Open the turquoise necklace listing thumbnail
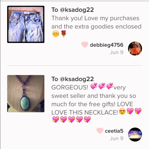Screen dimensions: 149x149 [x=26, y=94]
